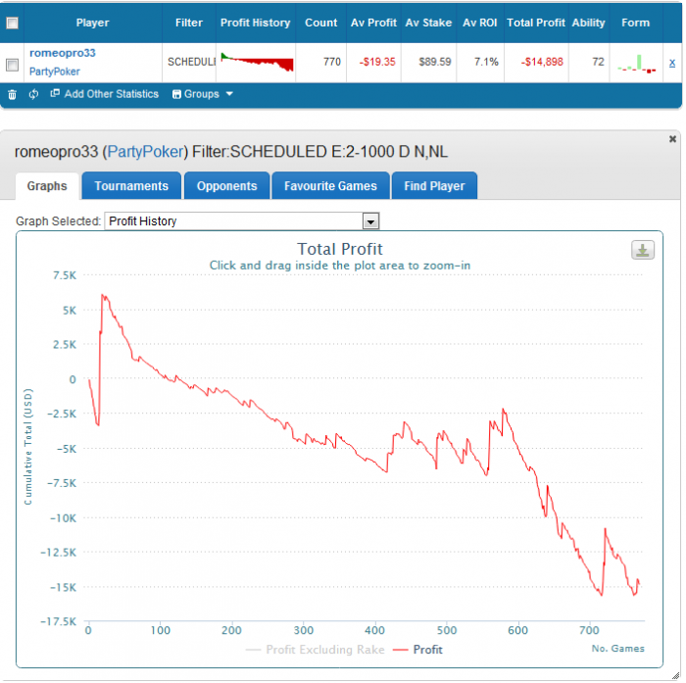The image size is (686, 683).
Task: Sort by the Ability column header
Action: point(588,23)
